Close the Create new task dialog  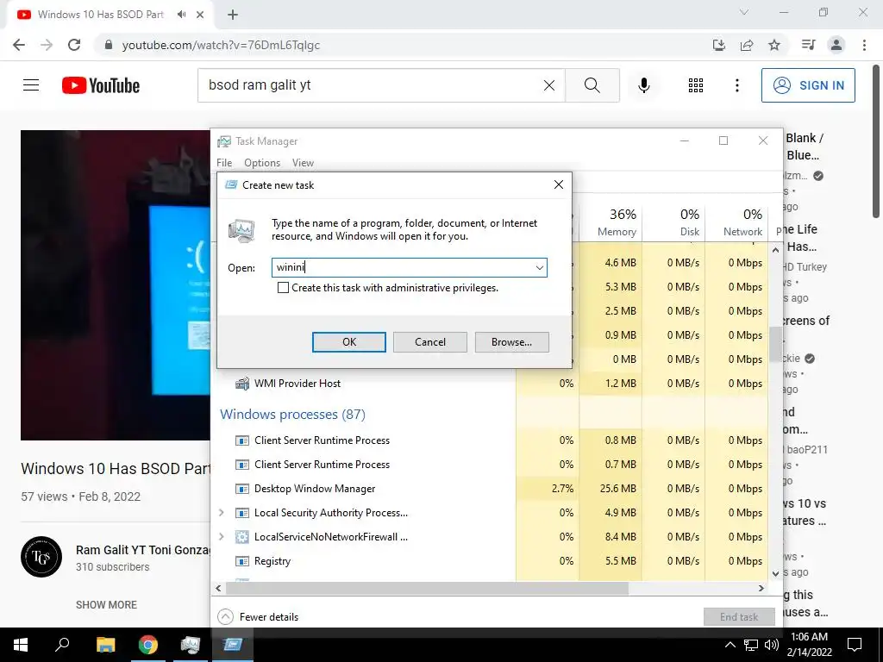pyautogui.click(x=558, y=184)
